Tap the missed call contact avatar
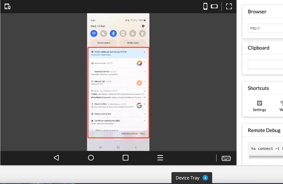This screenshot has width=283, height=184. pos(139,83)
